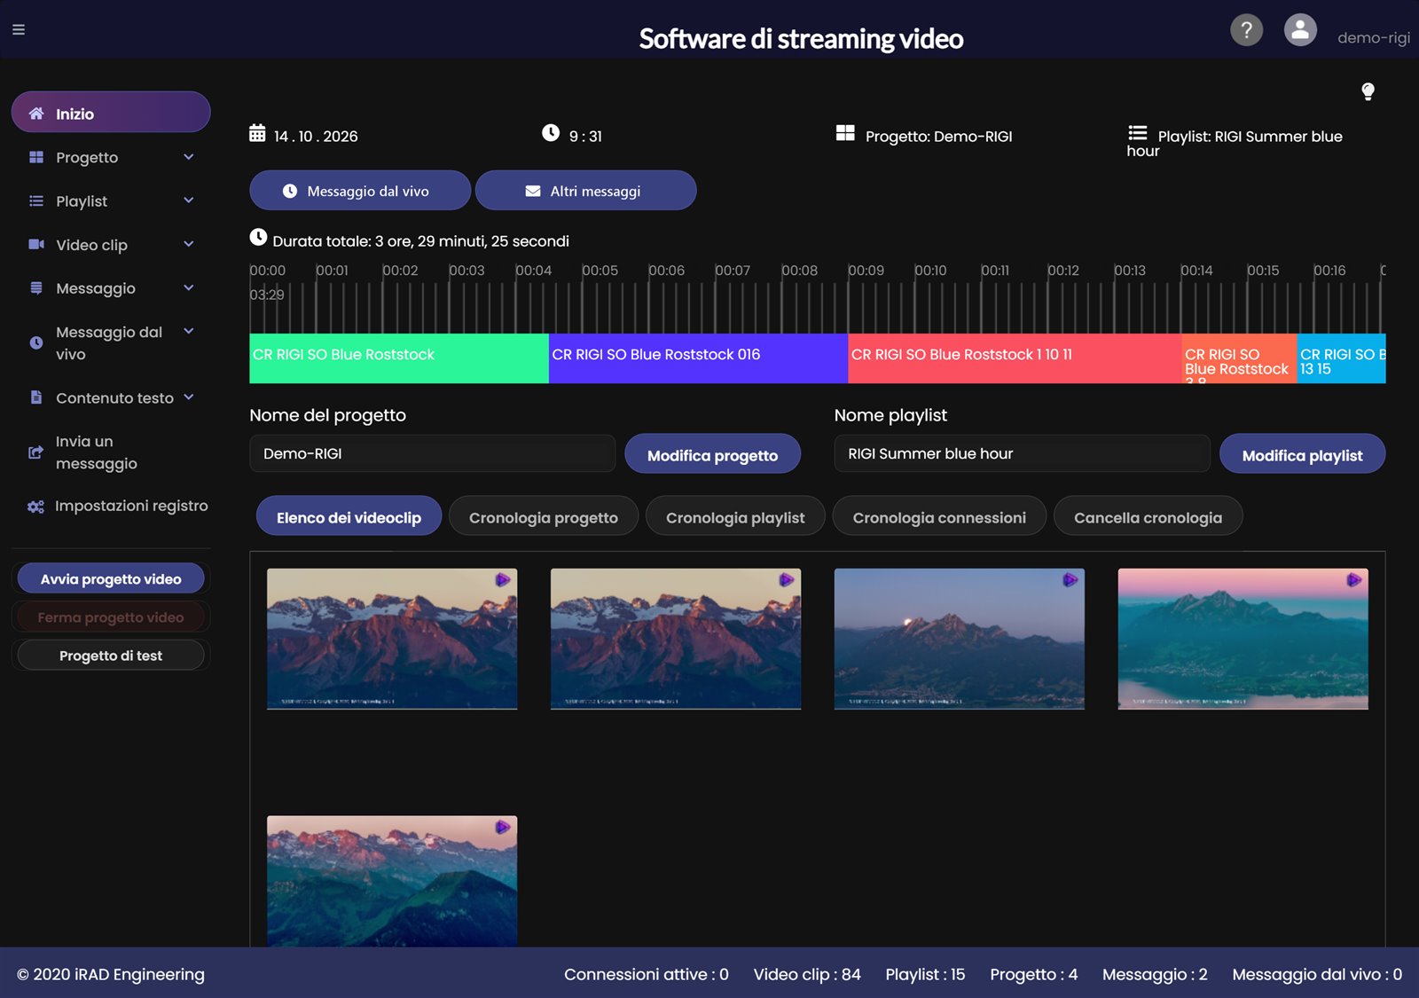
Task: Expand the Video clip sidebar chevron
Action: 188,244
